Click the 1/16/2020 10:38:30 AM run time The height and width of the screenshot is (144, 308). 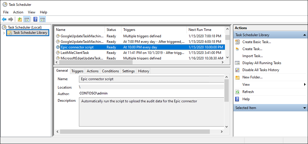point(206,58)
